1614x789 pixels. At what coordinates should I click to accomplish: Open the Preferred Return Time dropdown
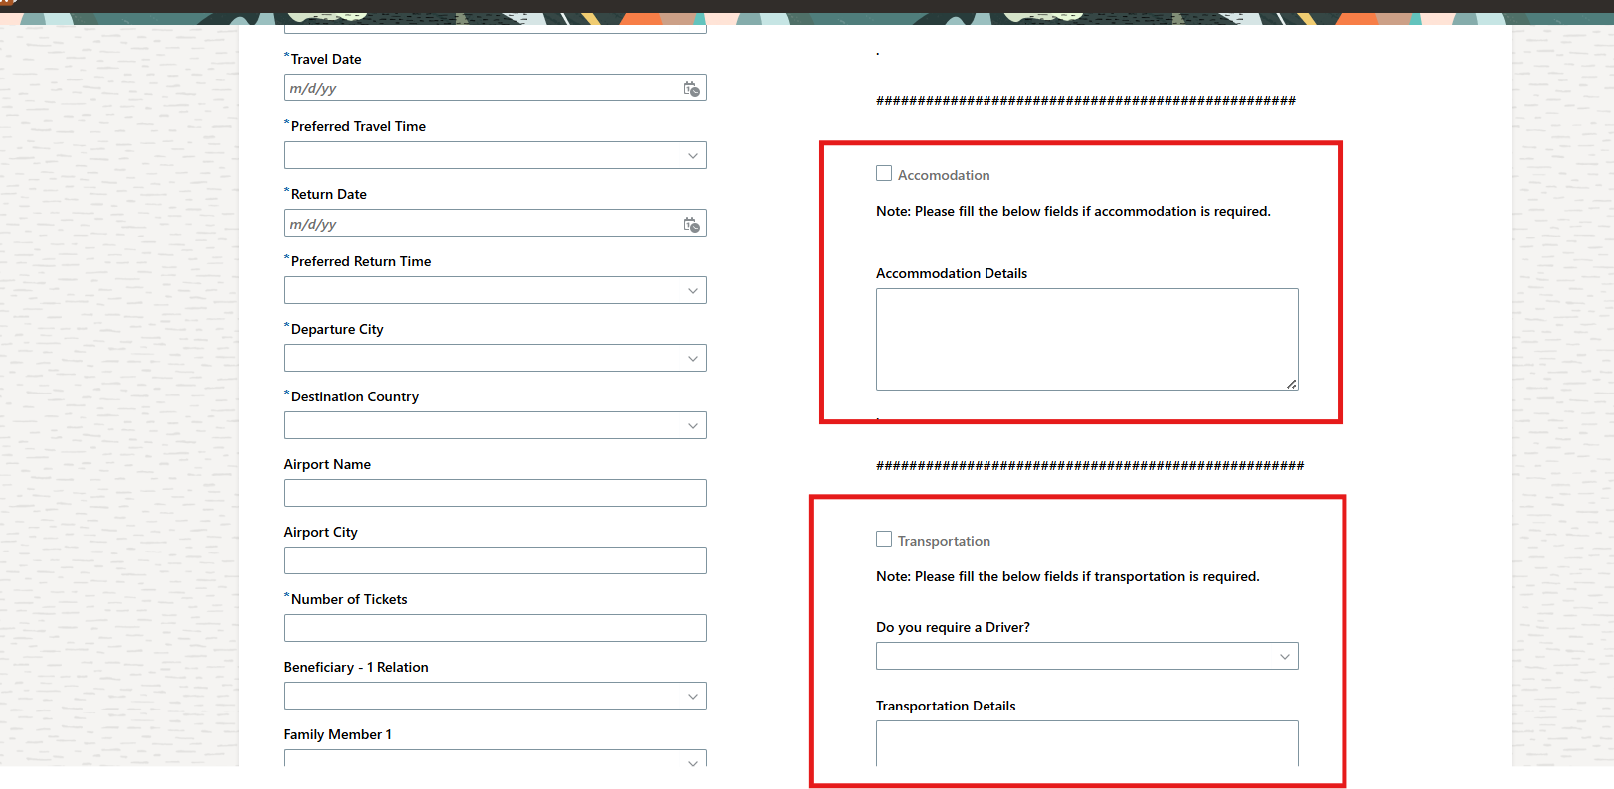click(x=495, y=291)
